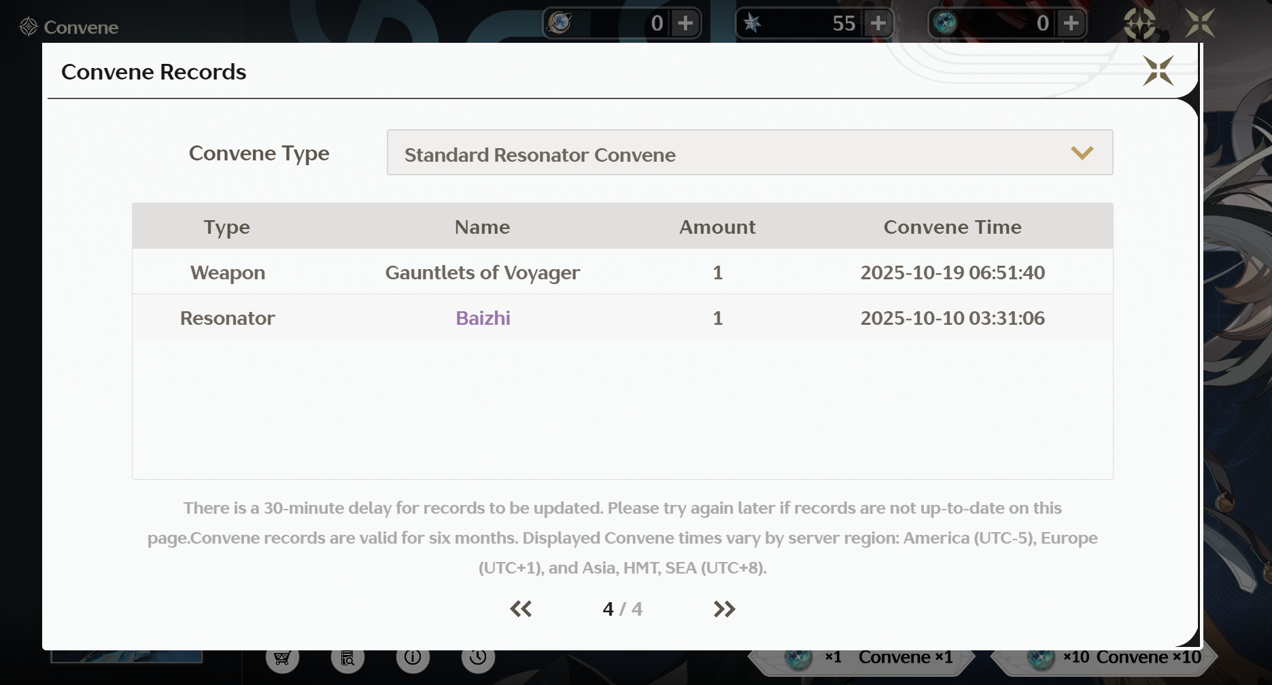Screen dimensions: 1272x685
Task: Open the convene records search icon
Action: pyautogui.click(x=347, y=657)
